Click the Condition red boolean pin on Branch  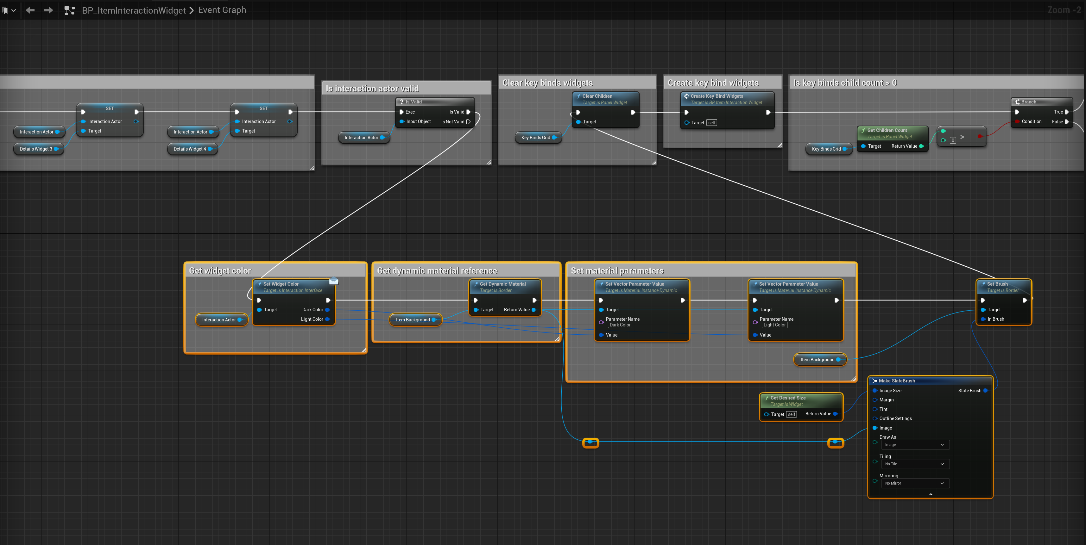coord(1017,122)
